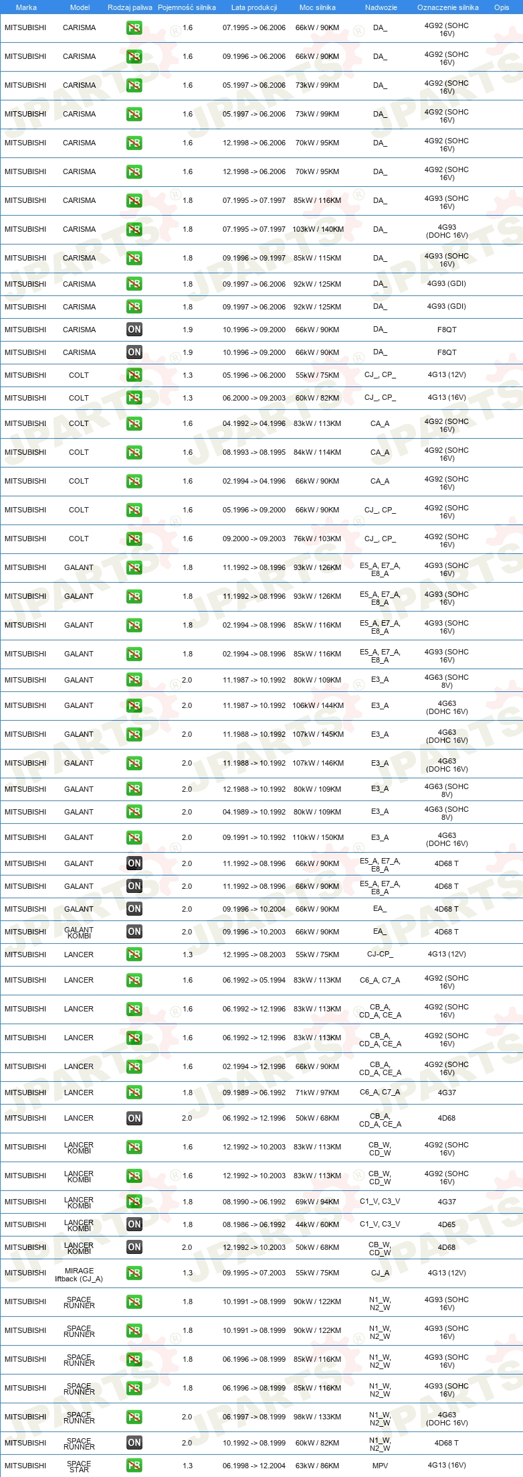Click the diesel ON icon in the Lancer Kombi 44kW / 60KM row

(134, 1224)
